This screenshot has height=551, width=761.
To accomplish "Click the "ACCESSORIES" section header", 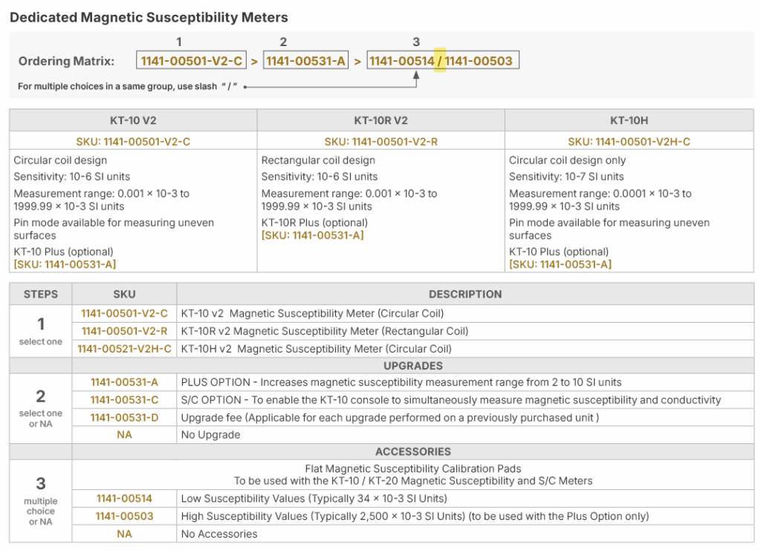I will point(413,451).
